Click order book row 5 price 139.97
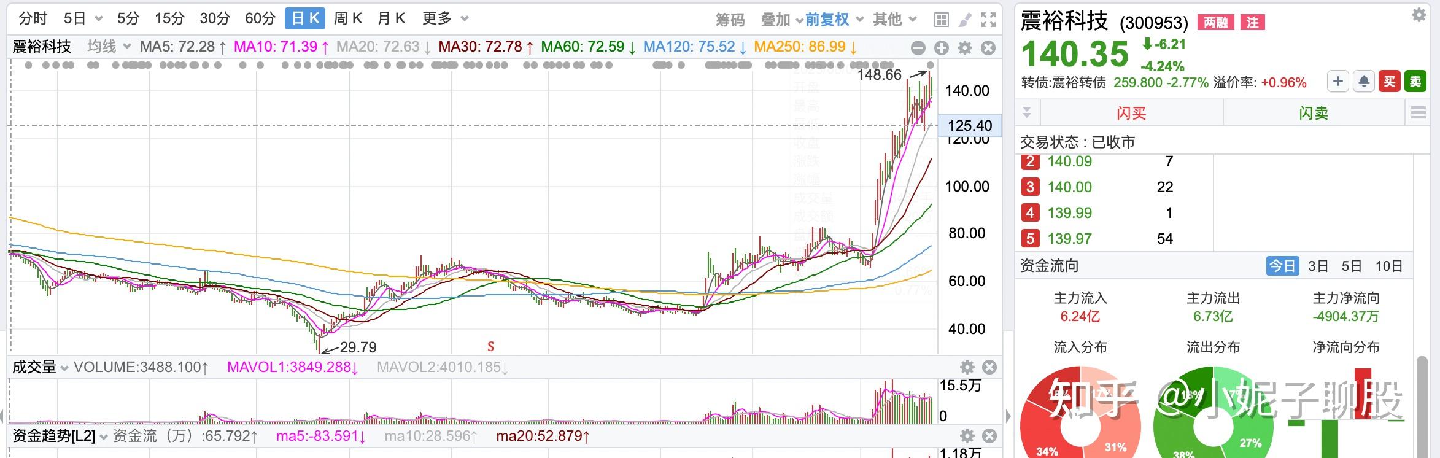Image resolution: width=1440 pixels, height=458 pixels. [x=1070, y=239]
